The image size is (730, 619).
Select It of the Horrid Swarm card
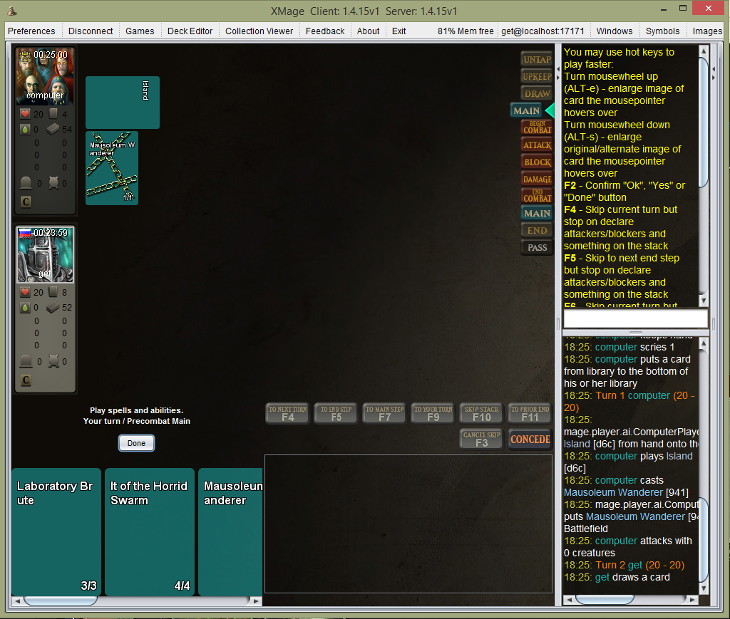(150, 531)
